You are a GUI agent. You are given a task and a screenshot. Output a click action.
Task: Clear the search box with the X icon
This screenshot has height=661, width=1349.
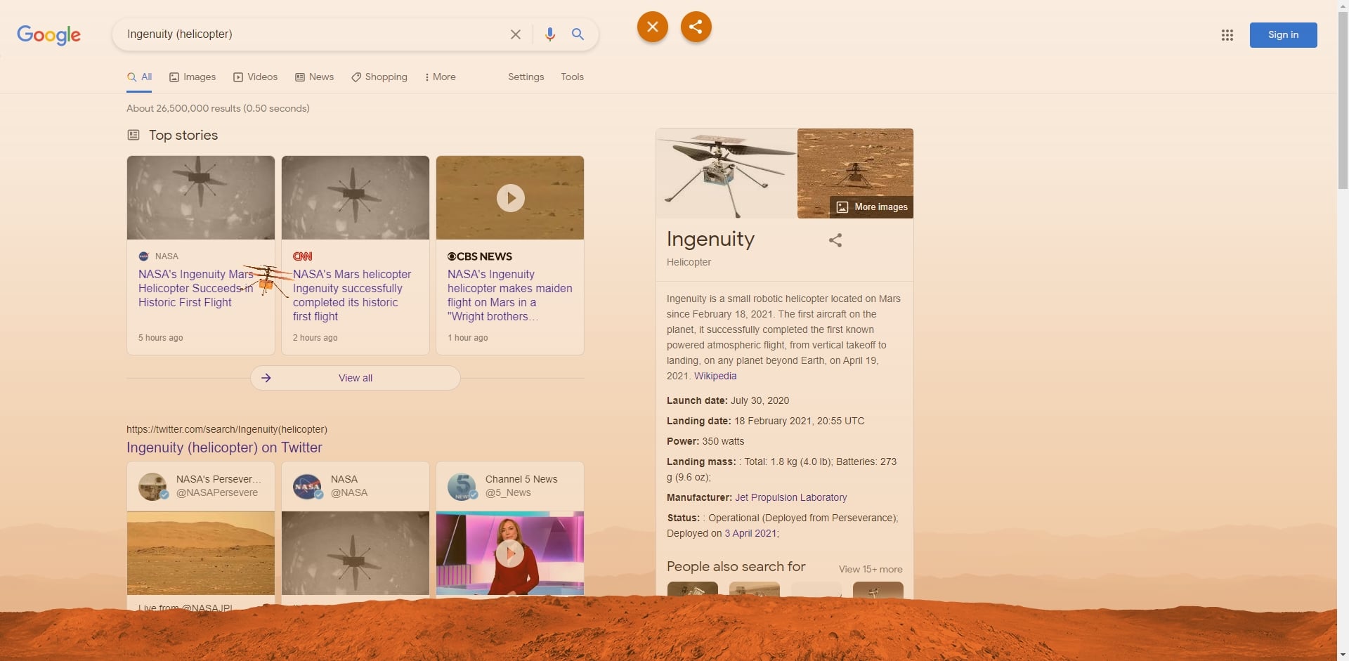(516, 34)
